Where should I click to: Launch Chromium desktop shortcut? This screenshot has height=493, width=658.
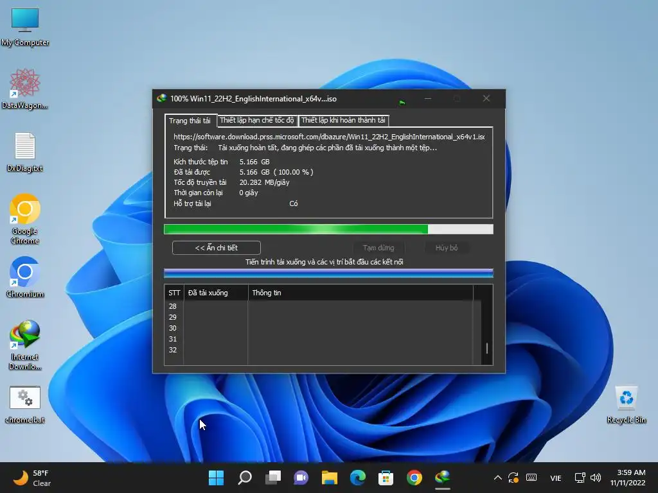[25, 277]
